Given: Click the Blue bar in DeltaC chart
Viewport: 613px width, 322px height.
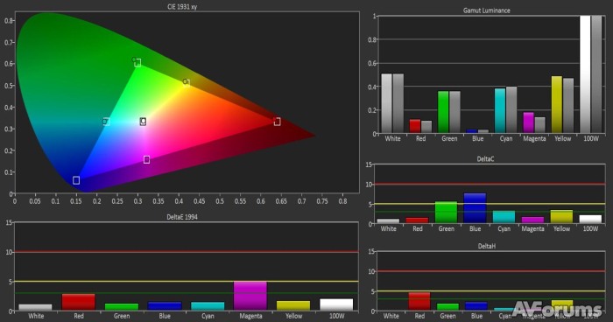Looking at the screenshot, I should click(x=475, y=208).
